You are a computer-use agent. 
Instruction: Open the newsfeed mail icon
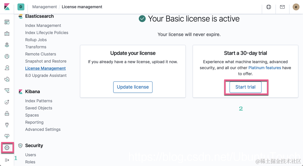click(282, 7)
